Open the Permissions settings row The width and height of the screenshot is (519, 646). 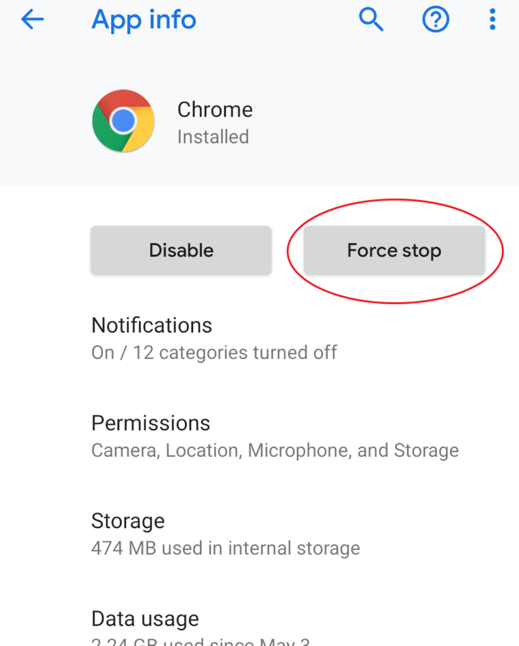point(151,423)
